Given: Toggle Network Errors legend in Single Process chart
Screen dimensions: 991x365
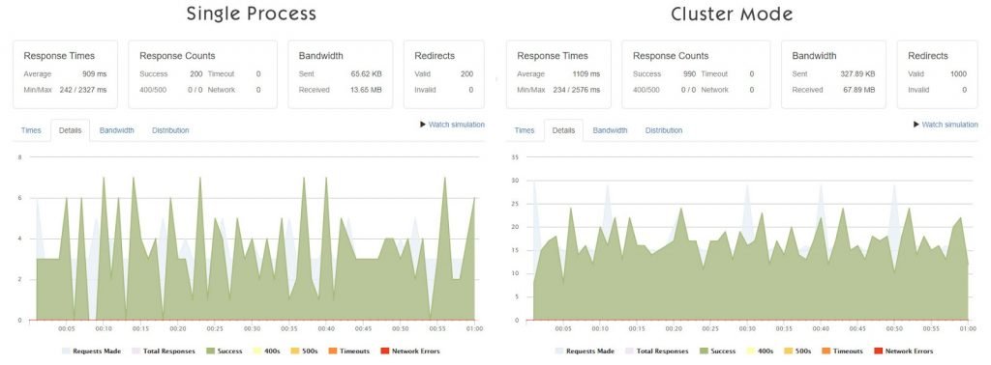Looking at the screenshot, I should (x=409, y=351).
